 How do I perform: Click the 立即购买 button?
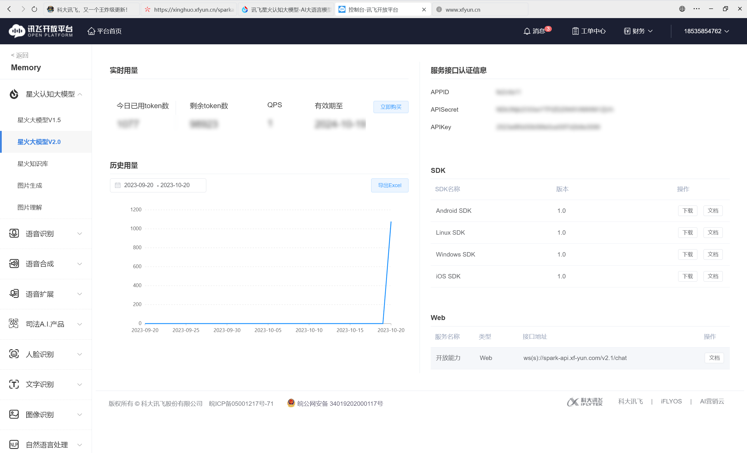[x=391, y=107]
